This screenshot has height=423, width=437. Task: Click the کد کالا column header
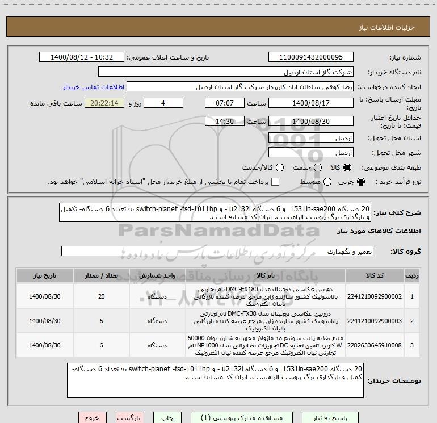point(375,275)
